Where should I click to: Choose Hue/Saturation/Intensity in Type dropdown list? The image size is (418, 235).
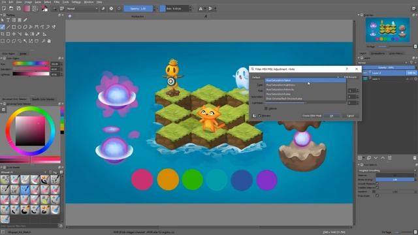[305, 89]
